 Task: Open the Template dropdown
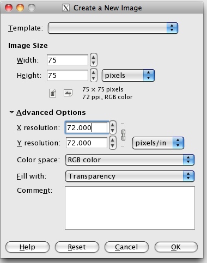point(113,28)
